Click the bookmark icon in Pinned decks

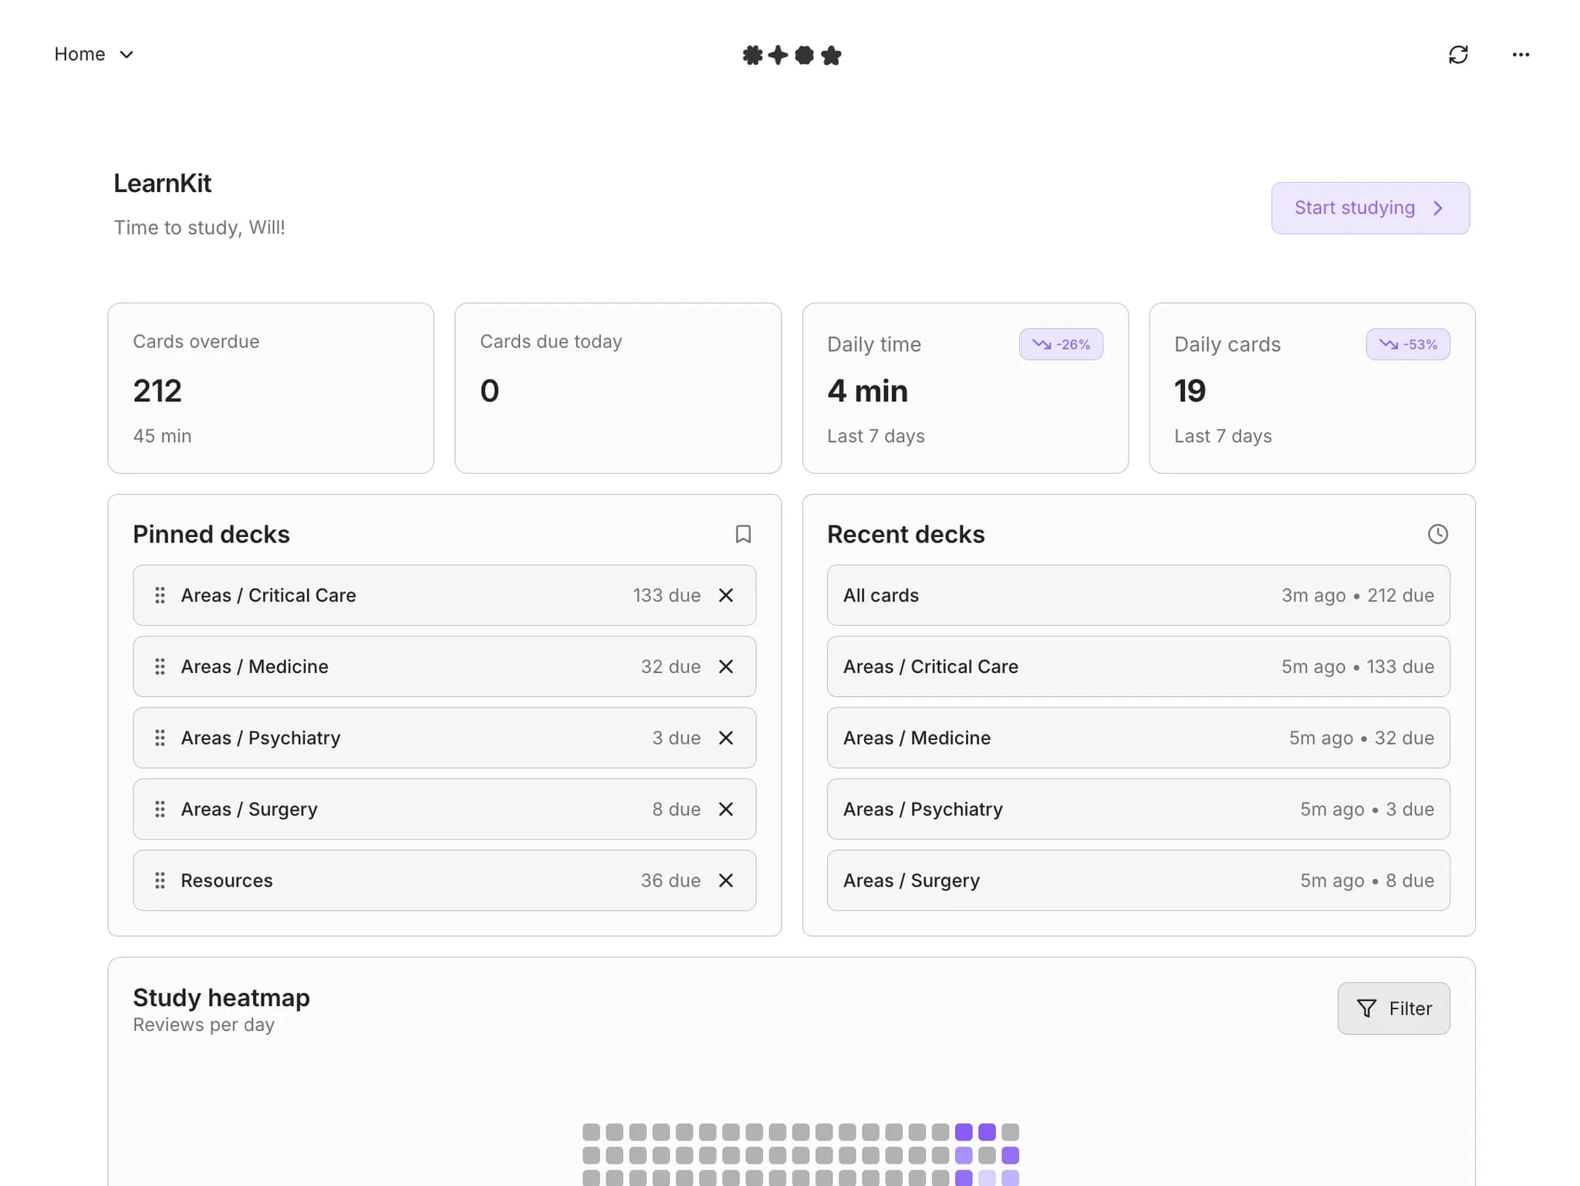(x=743, y=534)
